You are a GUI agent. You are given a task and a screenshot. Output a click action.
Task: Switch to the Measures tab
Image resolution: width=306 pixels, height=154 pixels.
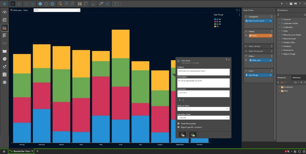pos(282,78)
